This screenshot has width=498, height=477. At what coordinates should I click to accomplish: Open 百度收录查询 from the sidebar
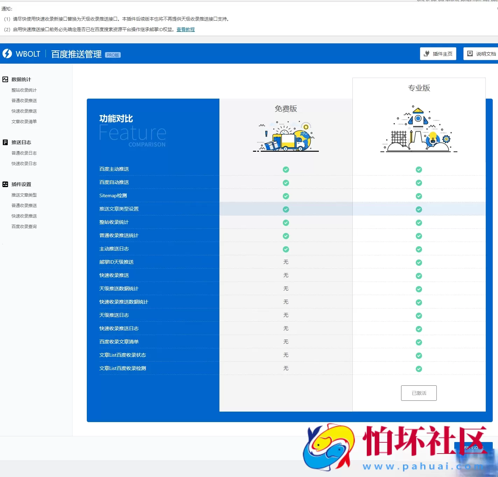pos(23,226)
